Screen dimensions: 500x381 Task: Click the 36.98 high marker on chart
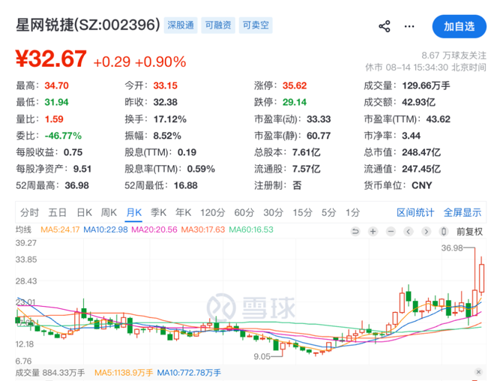pyautogui.click(x=452, y=247)
